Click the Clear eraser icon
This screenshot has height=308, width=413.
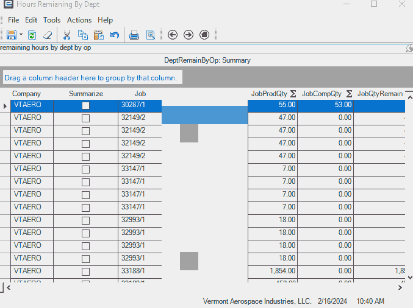[48, 35]
